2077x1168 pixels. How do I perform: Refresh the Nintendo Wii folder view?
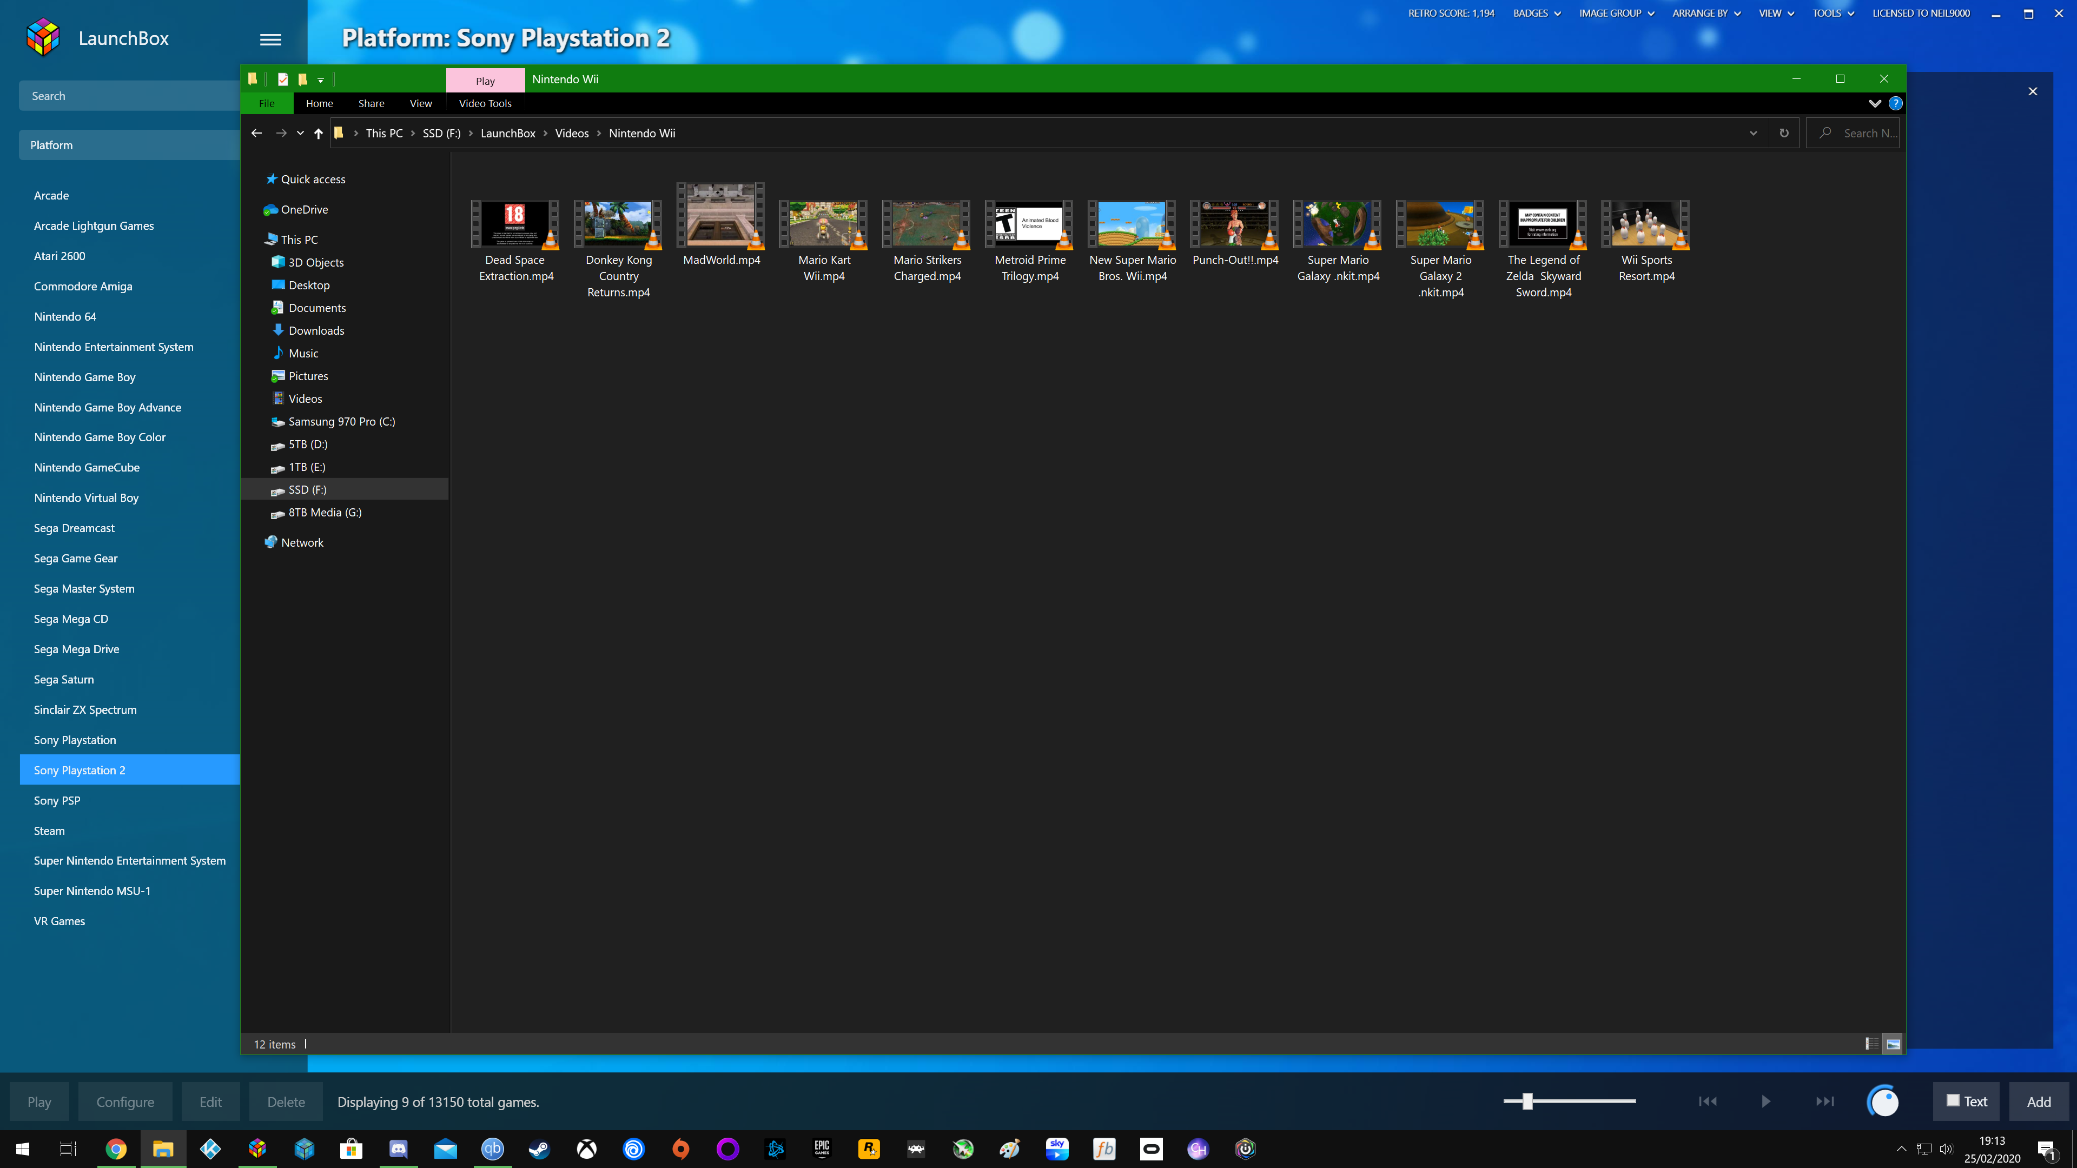(x=1784, y=133)
